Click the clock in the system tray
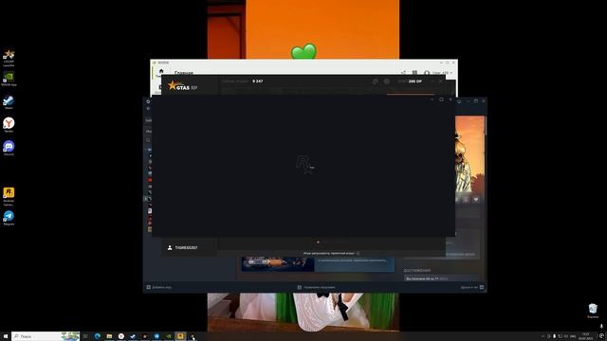The image size is (607, 341). (585, 336)
